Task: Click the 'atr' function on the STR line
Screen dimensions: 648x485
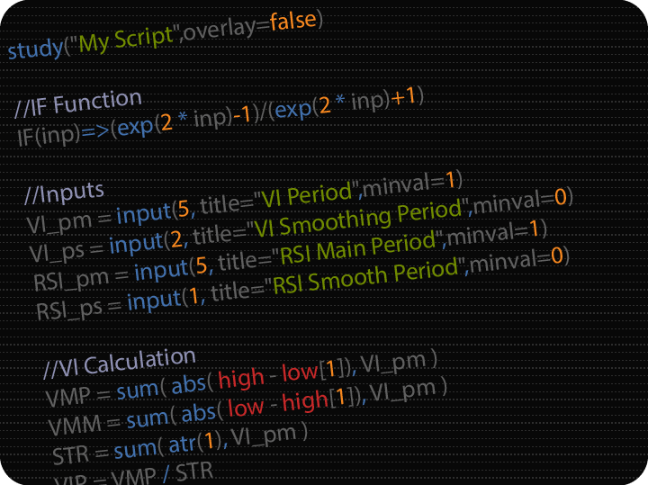Action: pos(182,445)
